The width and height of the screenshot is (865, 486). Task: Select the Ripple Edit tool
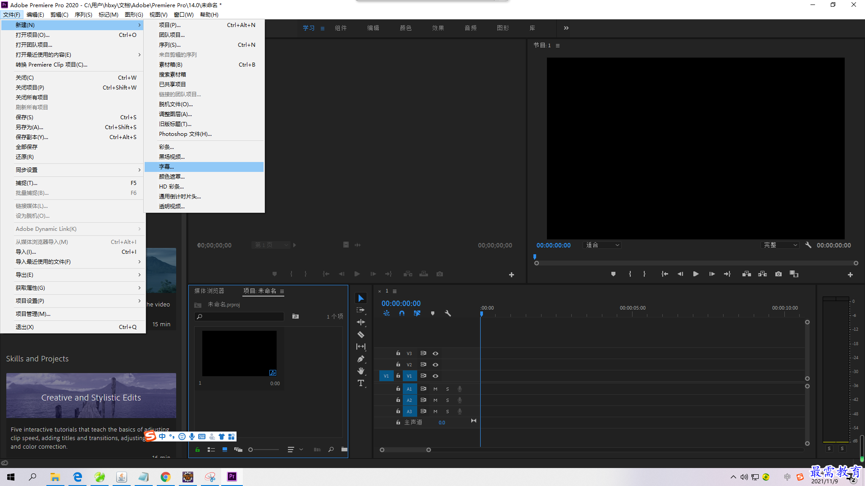click(361, 322)
